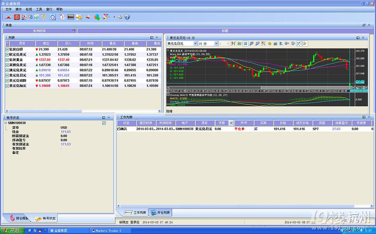The height and width of the screenshot is (234, 376).
Task: Toggle the SMN100038 account checkbox
Action: click(104, 123)
